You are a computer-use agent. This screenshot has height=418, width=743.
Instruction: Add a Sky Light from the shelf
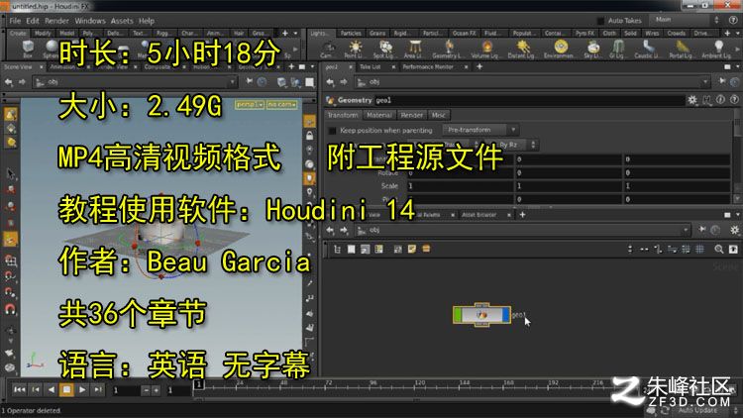[x=592, y=49]
